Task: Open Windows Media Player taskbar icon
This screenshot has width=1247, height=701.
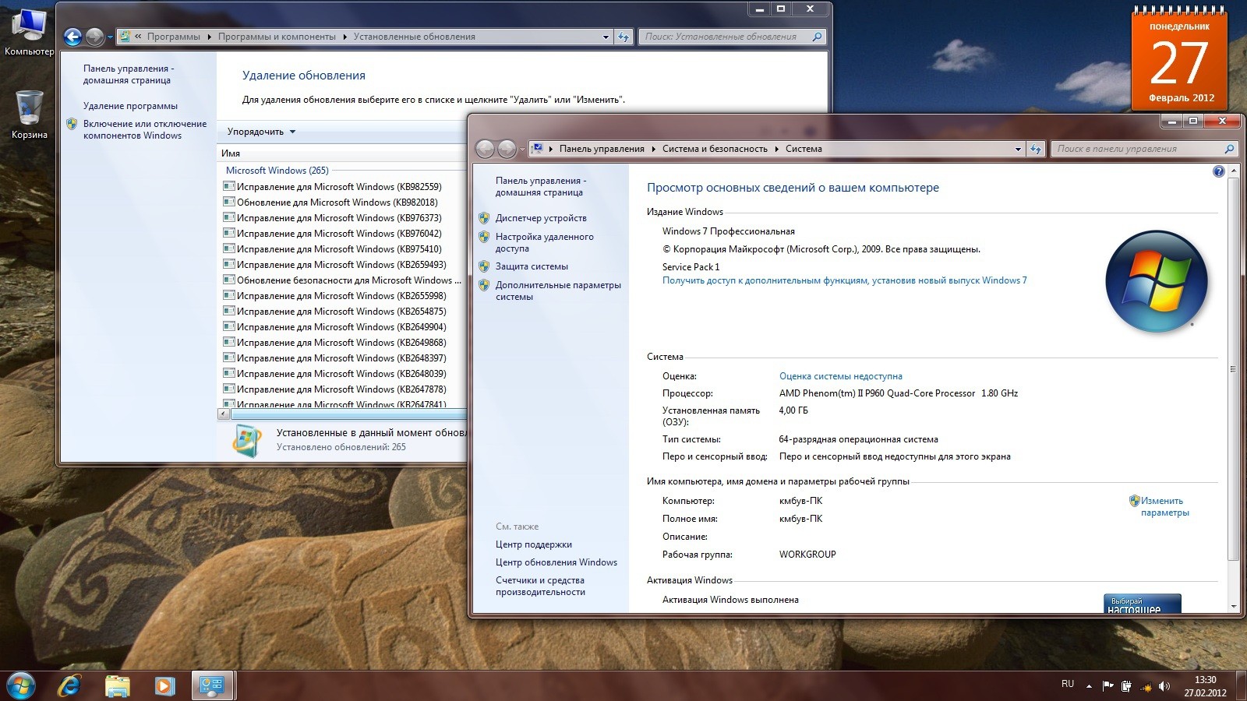Action: [x=164, y=685]
